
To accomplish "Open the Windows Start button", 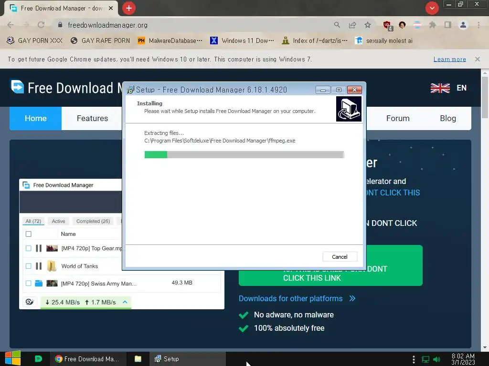I will (12, 358).
